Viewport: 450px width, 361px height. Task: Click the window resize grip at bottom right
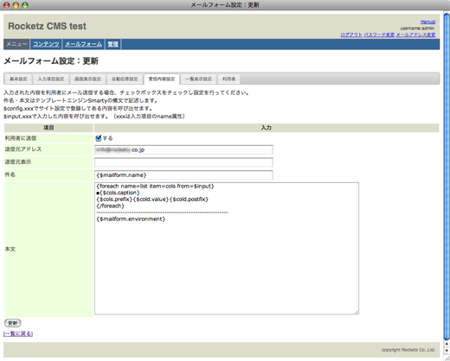pos(447,358)
